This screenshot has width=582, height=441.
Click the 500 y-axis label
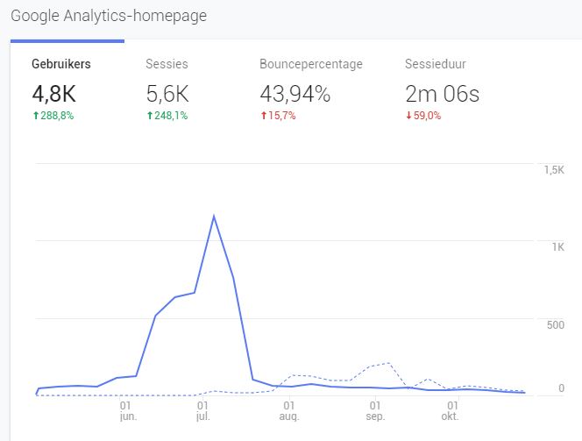click(556, 324)
